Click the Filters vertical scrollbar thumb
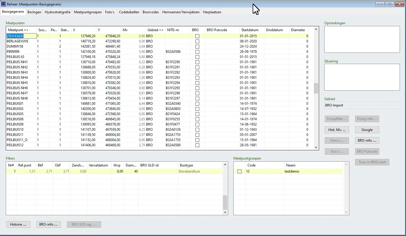The width and height of the screenshot is (406, 236). [x=226, y=203]
